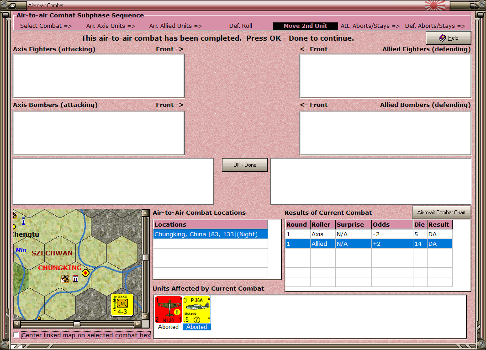This screenshot has width=486, height=350.
Task: Click the Chungking city symbol on map
Action: click(x=85, y=273)
